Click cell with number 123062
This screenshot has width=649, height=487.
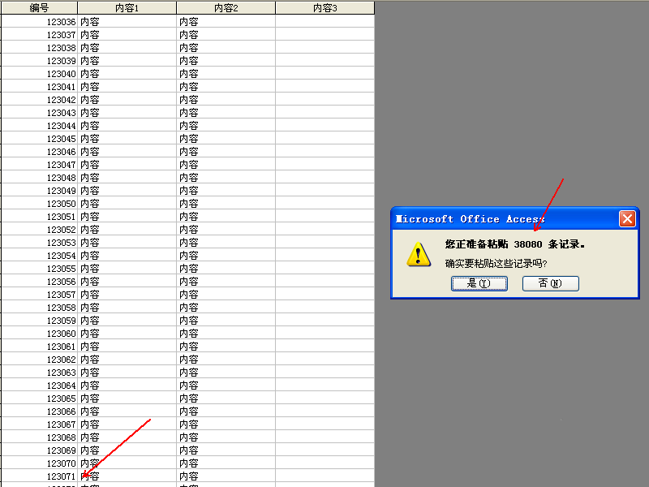coord(39,360)
